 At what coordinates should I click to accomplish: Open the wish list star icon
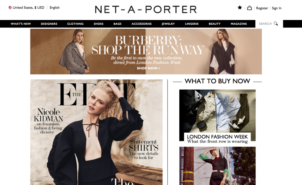[x=240, y=7]
